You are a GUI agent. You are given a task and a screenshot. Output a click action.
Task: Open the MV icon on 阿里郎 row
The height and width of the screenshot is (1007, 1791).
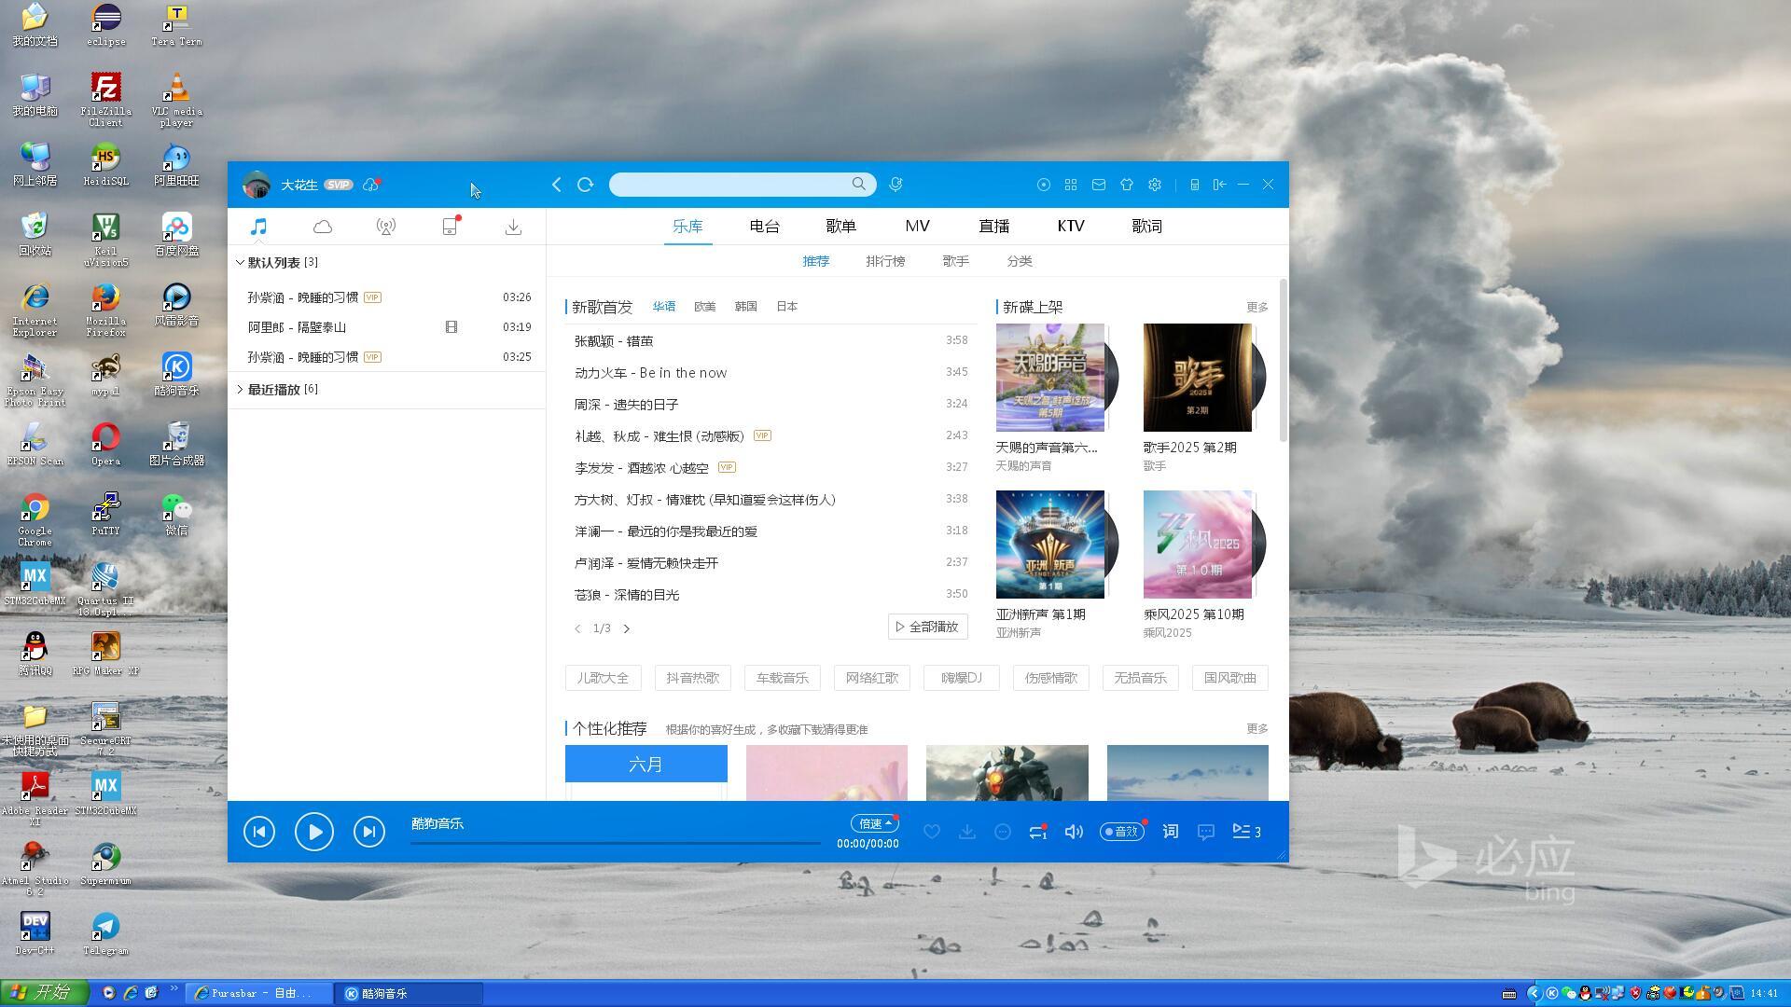click(451, 327)
